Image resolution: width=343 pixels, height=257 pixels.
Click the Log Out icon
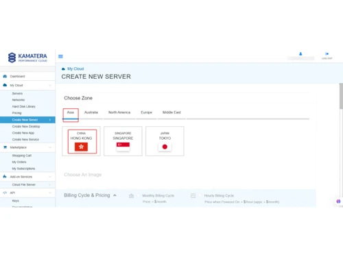(x=327, y=54)
